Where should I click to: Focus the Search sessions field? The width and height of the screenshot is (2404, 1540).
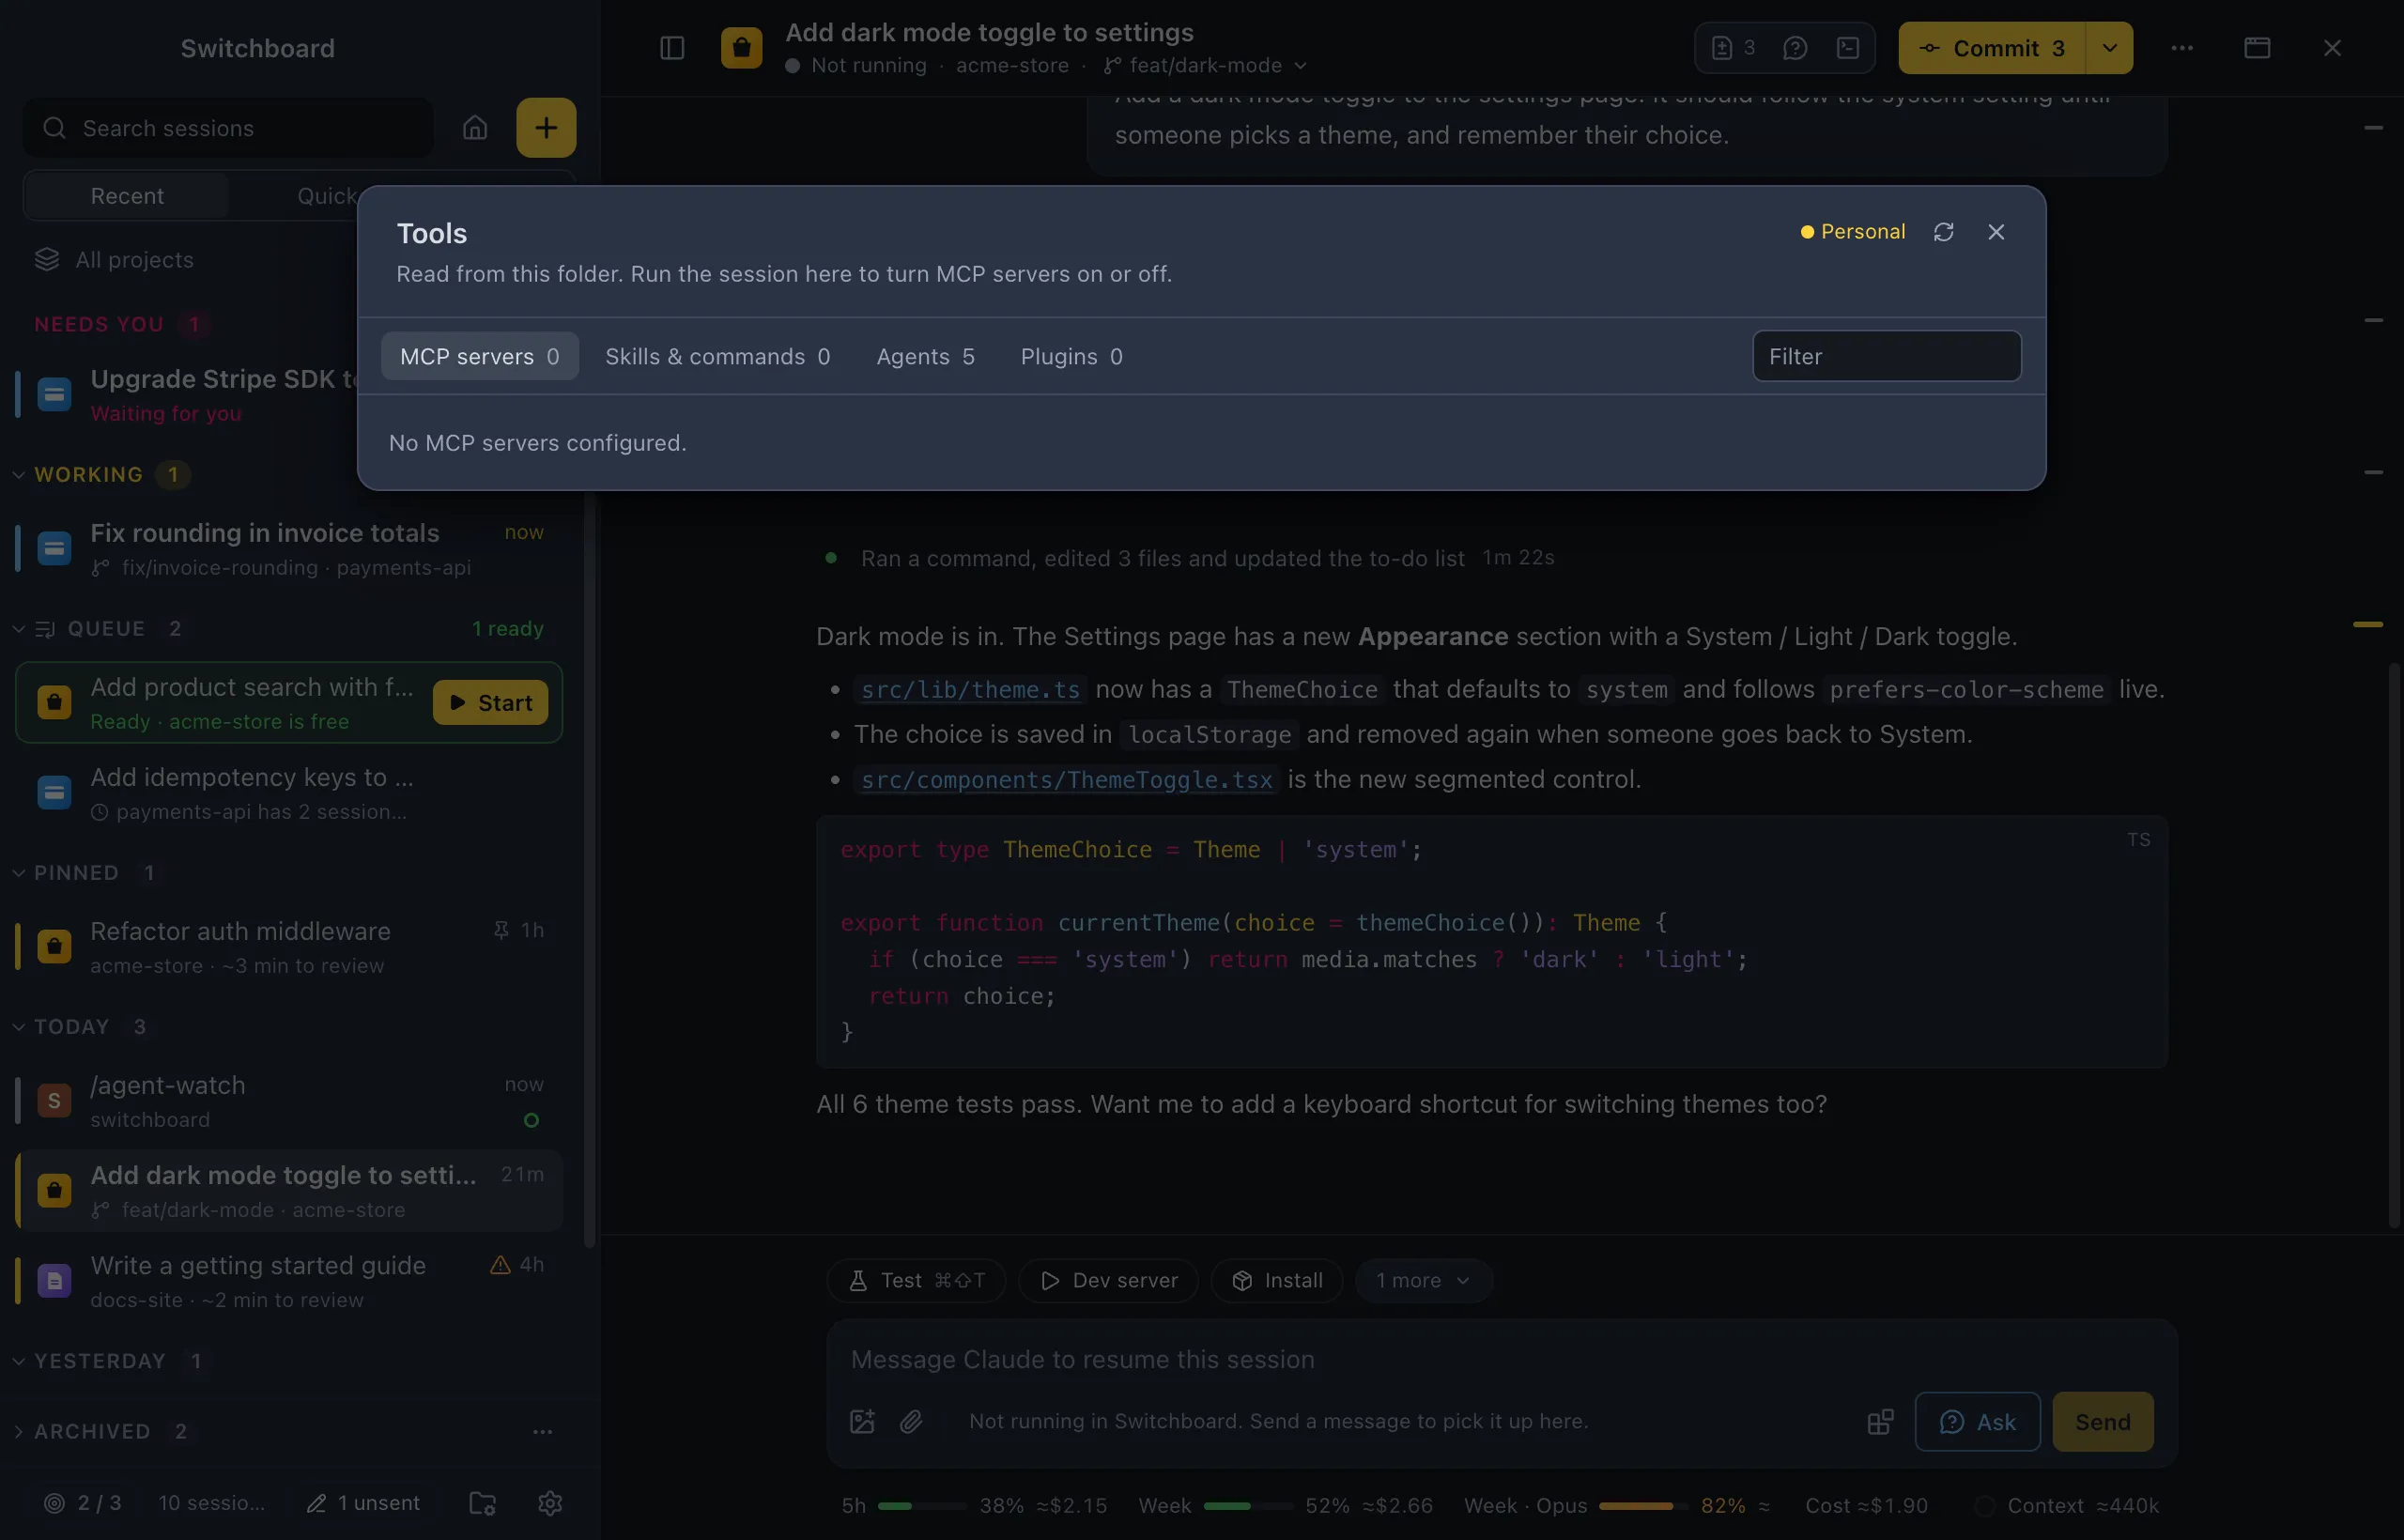pyautogui.click(x=228, y=127)
